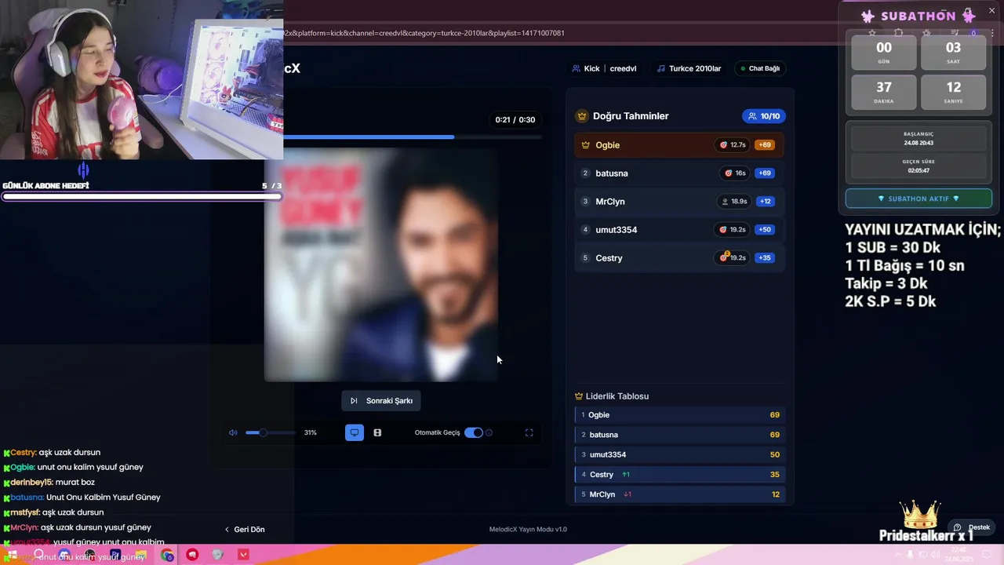Screen dimensions: 1004x565
Task: Skip to next song with Sonraki Şarkı
Action: [x=381, y=401]
